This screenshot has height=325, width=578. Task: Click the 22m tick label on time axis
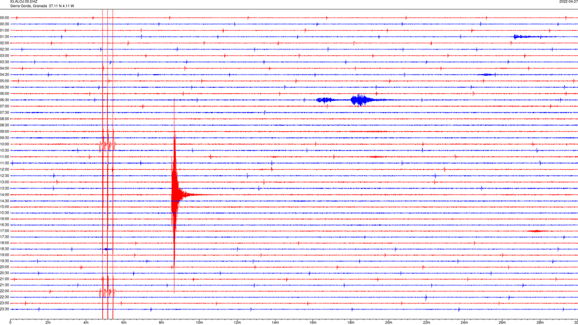(x=426, y=323)
